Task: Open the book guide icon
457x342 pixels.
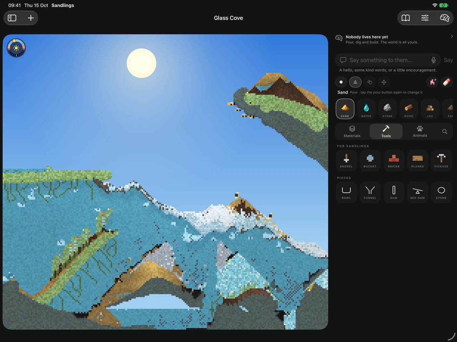Action: pyautogui.click(x=406, y=18)
